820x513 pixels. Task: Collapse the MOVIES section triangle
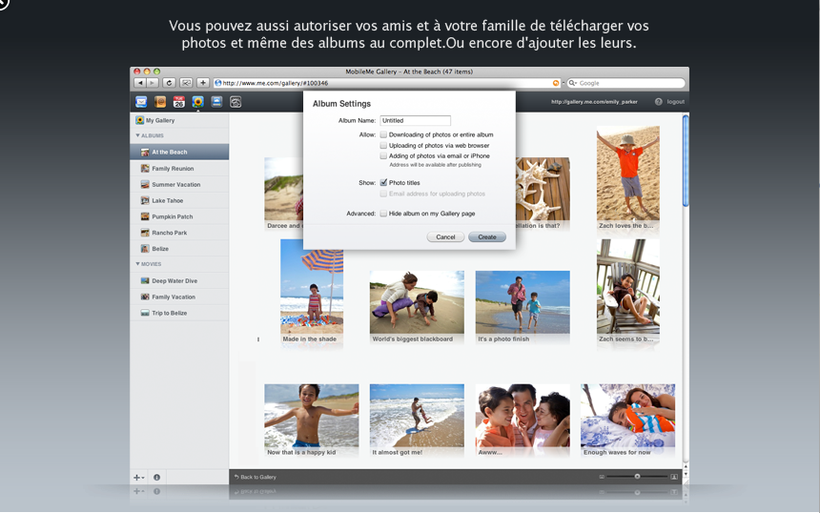(137, 264)
